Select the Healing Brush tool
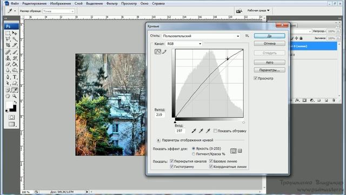 tap(8, 52)
